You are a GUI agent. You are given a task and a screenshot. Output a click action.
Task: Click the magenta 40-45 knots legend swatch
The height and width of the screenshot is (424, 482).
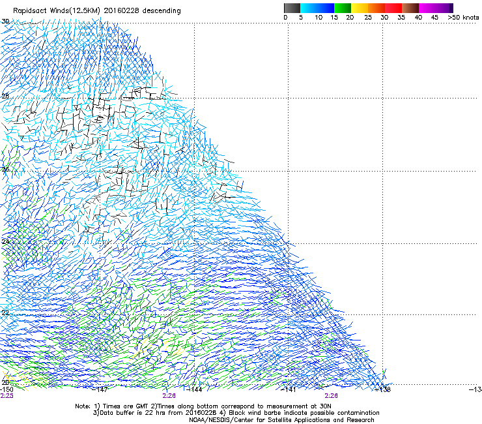[x=427, y=8]
